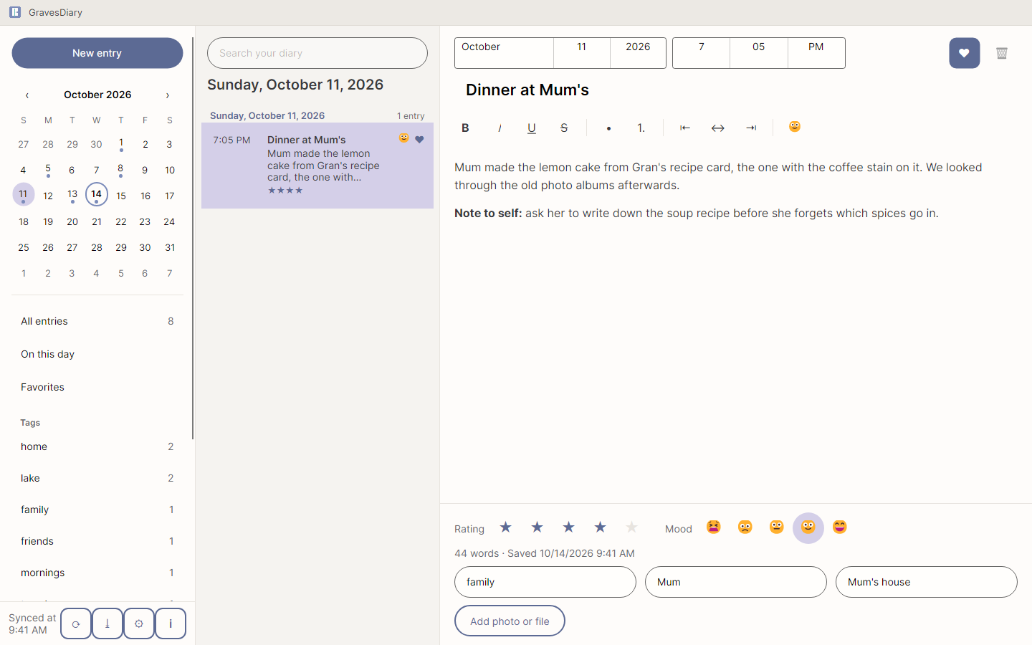The image size is (1032, 645).
Task: Select October 14 in the calendar
Action: point(97,194)
